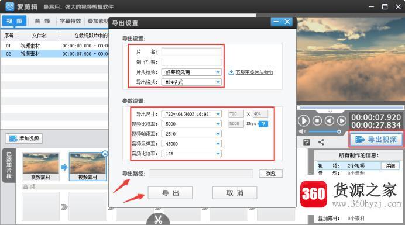Select the first 视频素材 clip thumbnail

pos(40,166)
